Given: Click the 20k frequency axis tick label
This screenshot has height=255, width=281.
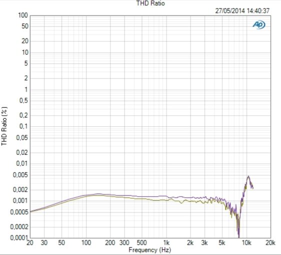Looking at the screenshot, I should [270, 243].
